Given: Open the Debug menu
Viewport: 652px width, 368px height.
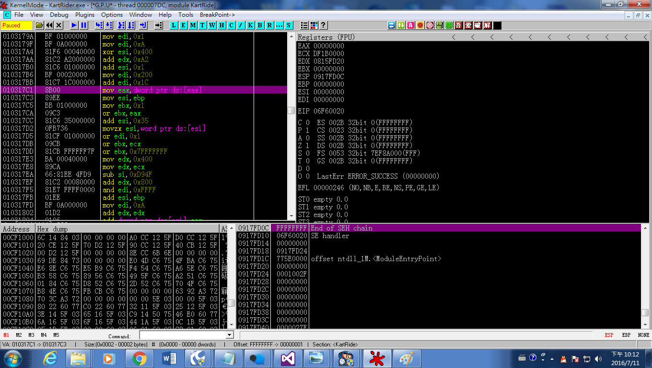Looking at the screenshot, I should click(59, 15).
